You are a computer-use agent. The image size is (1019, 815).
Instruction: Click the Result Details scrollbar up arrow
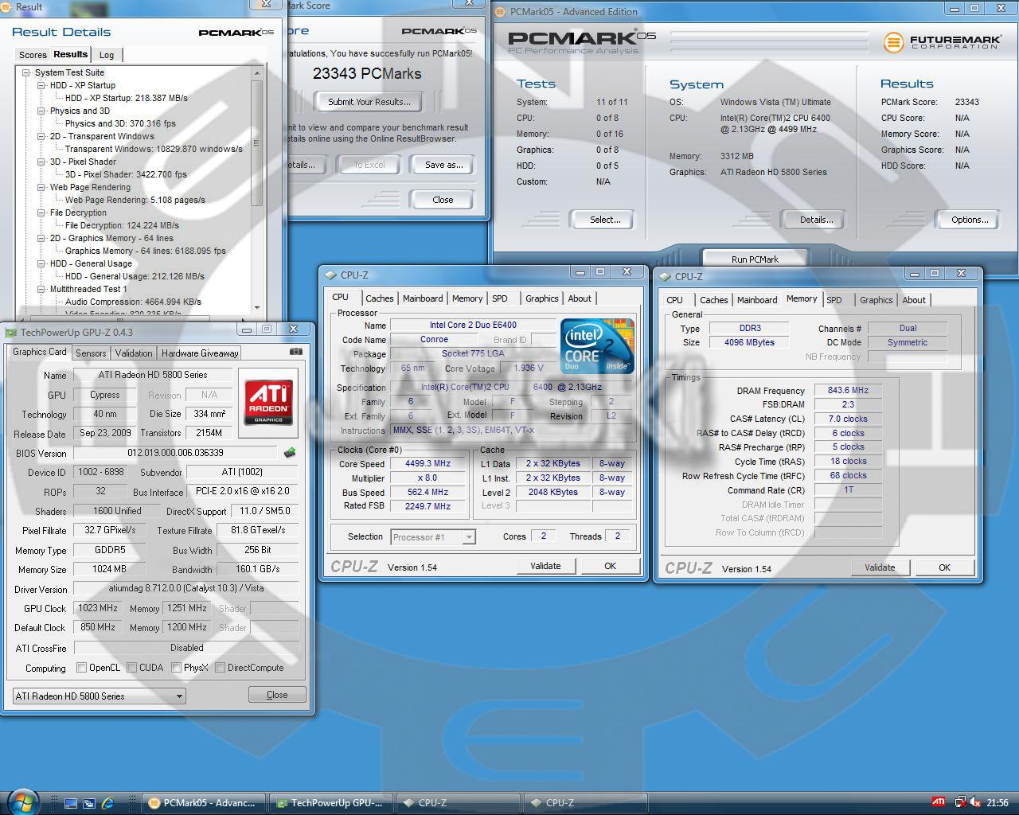(x=256, y=73)
